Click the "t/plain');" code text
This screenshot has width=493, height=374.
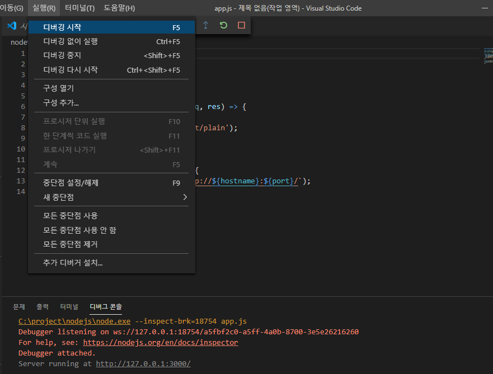pyautogui.click(x=217, y=128)
